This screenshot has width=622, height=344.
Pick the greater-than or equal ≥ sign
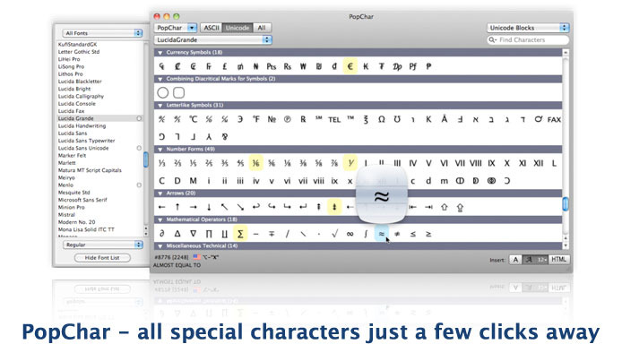click(428, 234)
